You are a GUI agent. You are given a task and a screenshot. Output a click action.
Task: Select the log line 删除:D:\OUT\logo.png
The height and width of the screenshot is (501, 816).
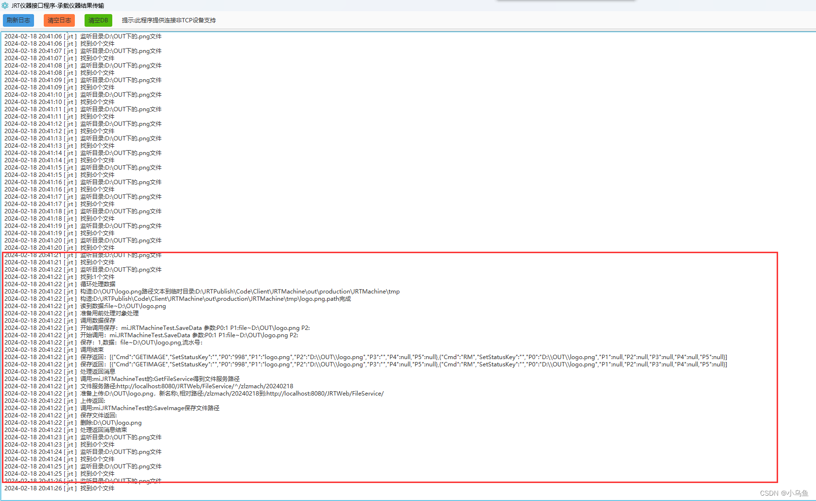pos(73,423)
